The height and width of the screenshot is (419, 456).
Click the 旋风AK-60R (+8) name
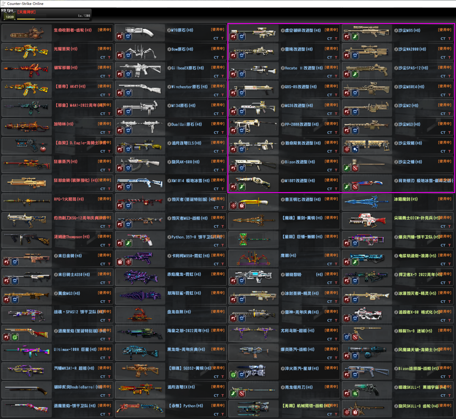(x=185, y=162)
